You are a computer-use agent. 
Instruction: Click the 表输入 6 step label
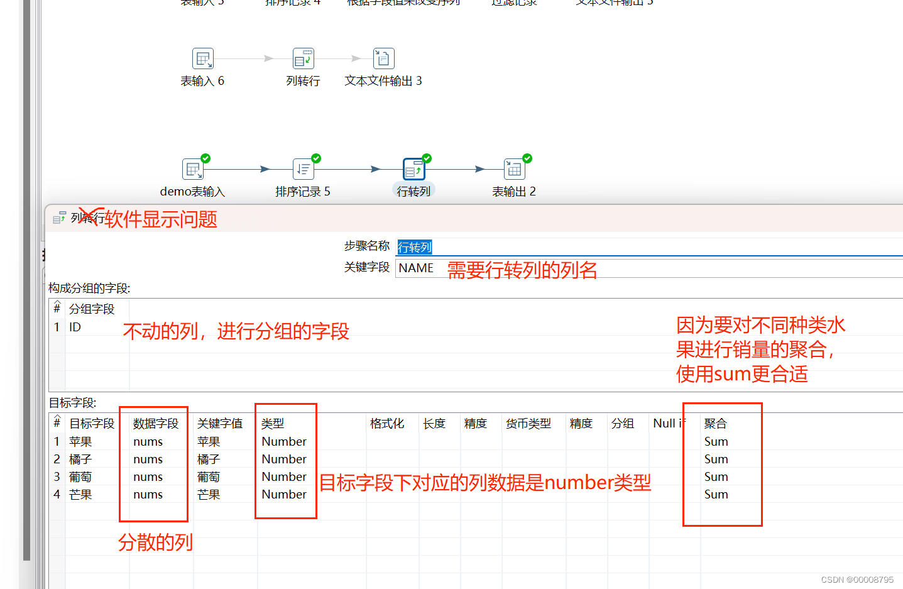point(202,81)
